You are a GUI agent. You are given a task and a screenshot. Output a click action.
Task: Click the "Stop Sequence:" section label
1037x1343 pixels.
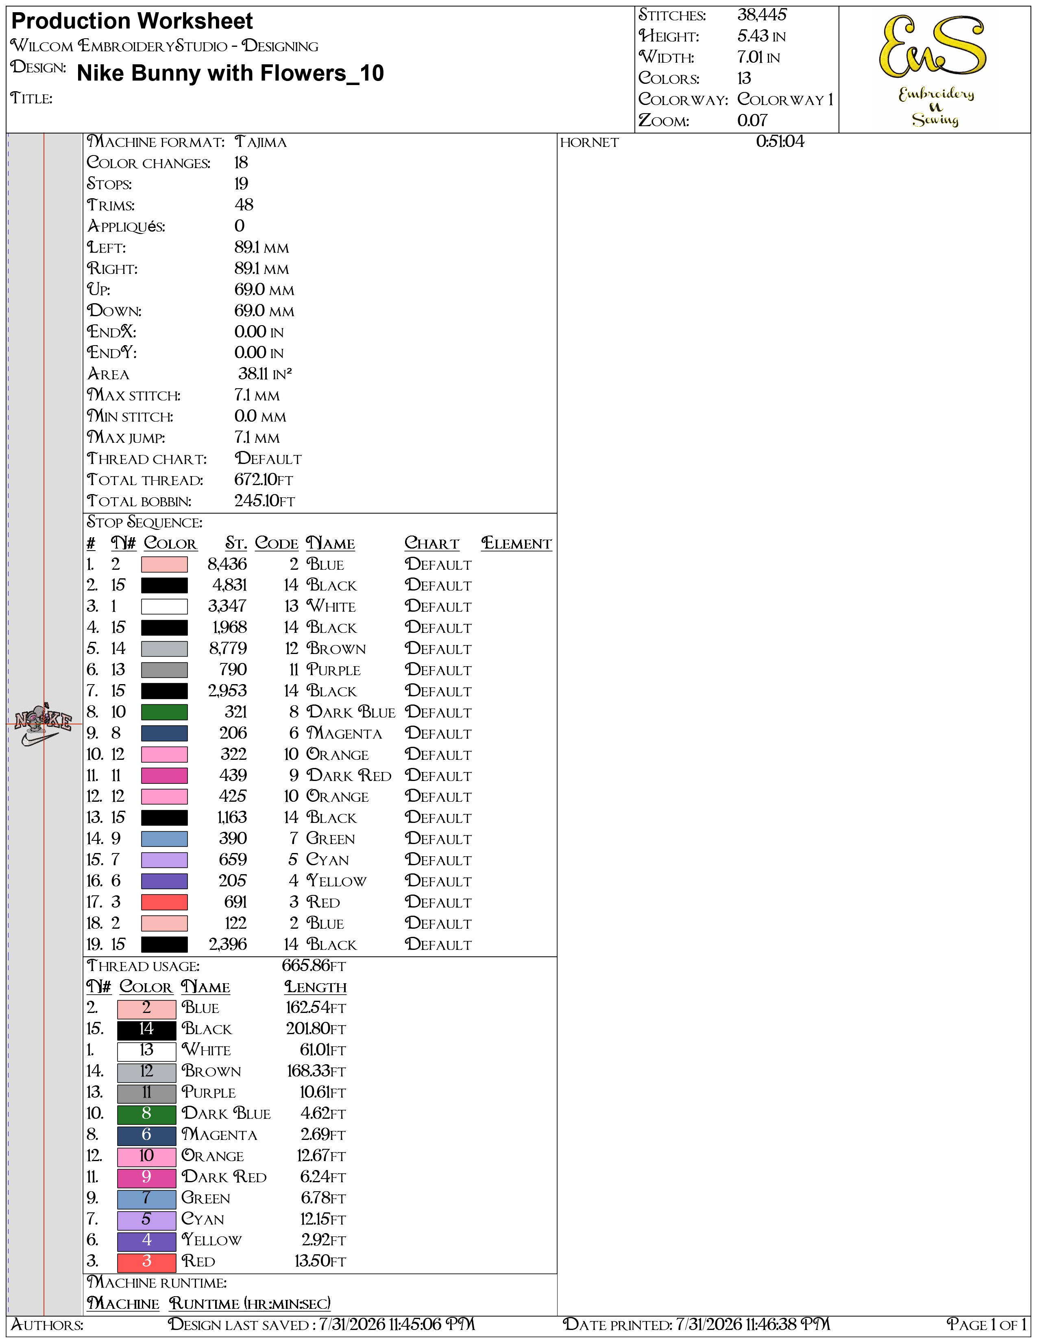pos(144,523)
